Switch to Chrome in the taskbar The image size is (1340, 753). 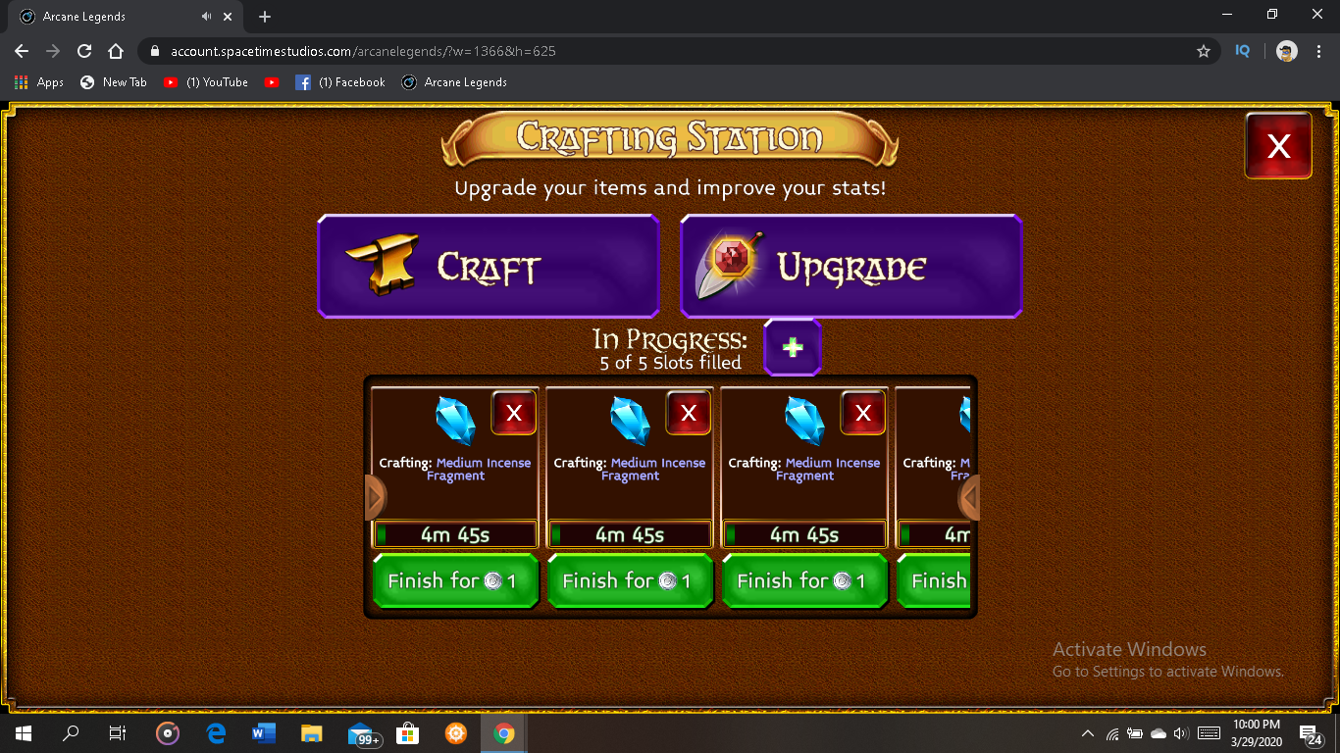pos(504,733)
